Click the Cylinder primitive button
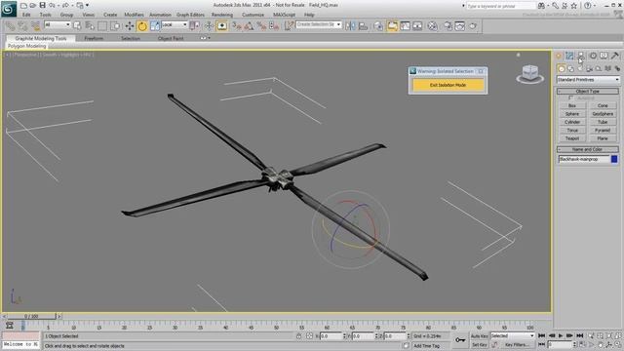This screenshot has height=351, width=624. click(572, 122)
